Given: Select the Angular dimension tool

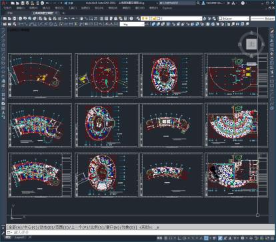Looking at the screenshot, I should [56, 24].
